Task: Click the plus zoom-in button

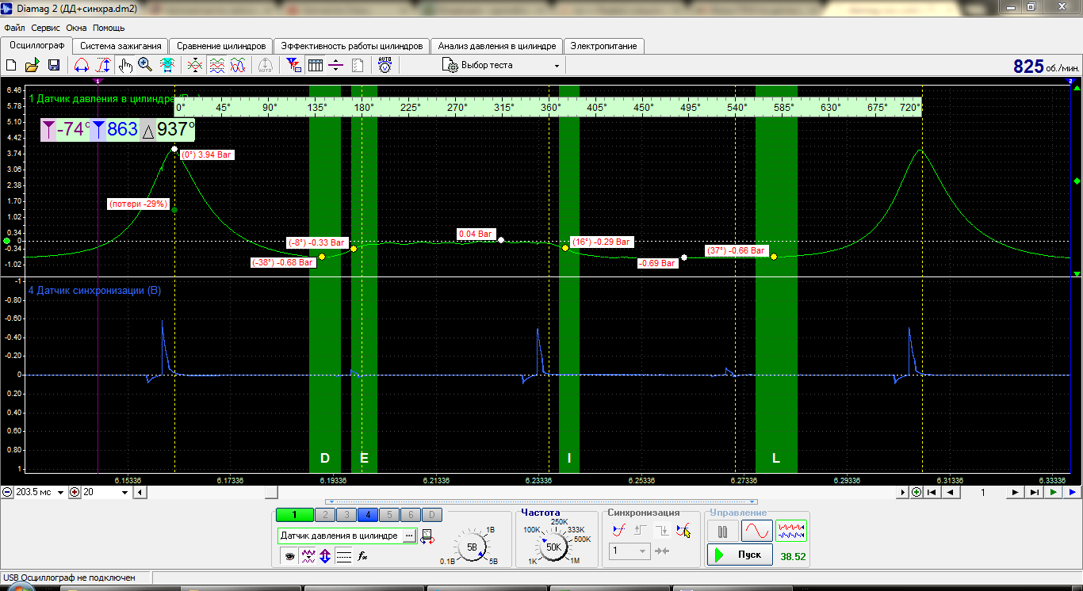Action: click(75, 492)
